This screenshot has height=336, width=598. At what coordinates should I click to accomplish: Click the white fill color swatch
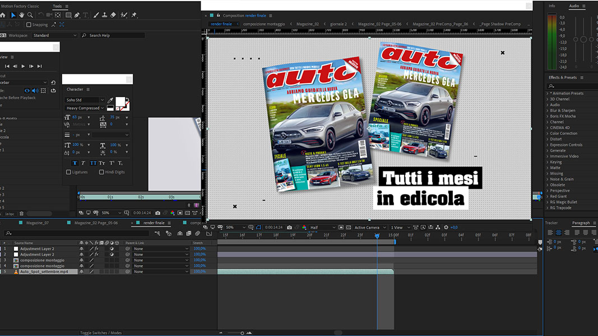(120, 101)
